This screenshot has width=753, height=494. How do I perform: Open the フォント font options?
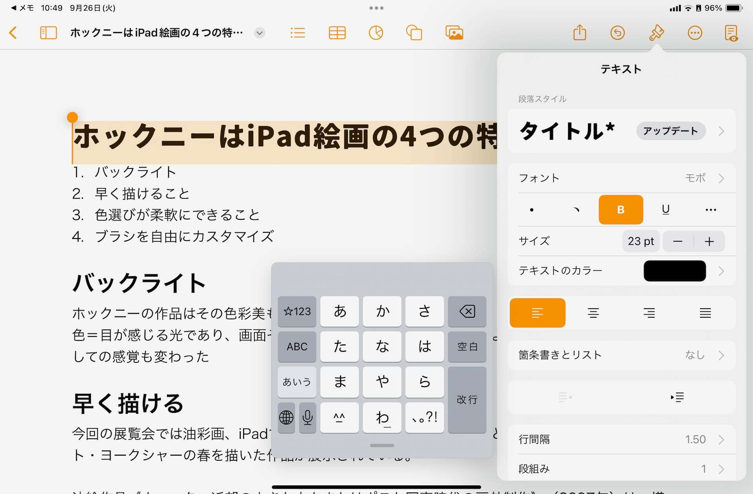pos(624,178)
